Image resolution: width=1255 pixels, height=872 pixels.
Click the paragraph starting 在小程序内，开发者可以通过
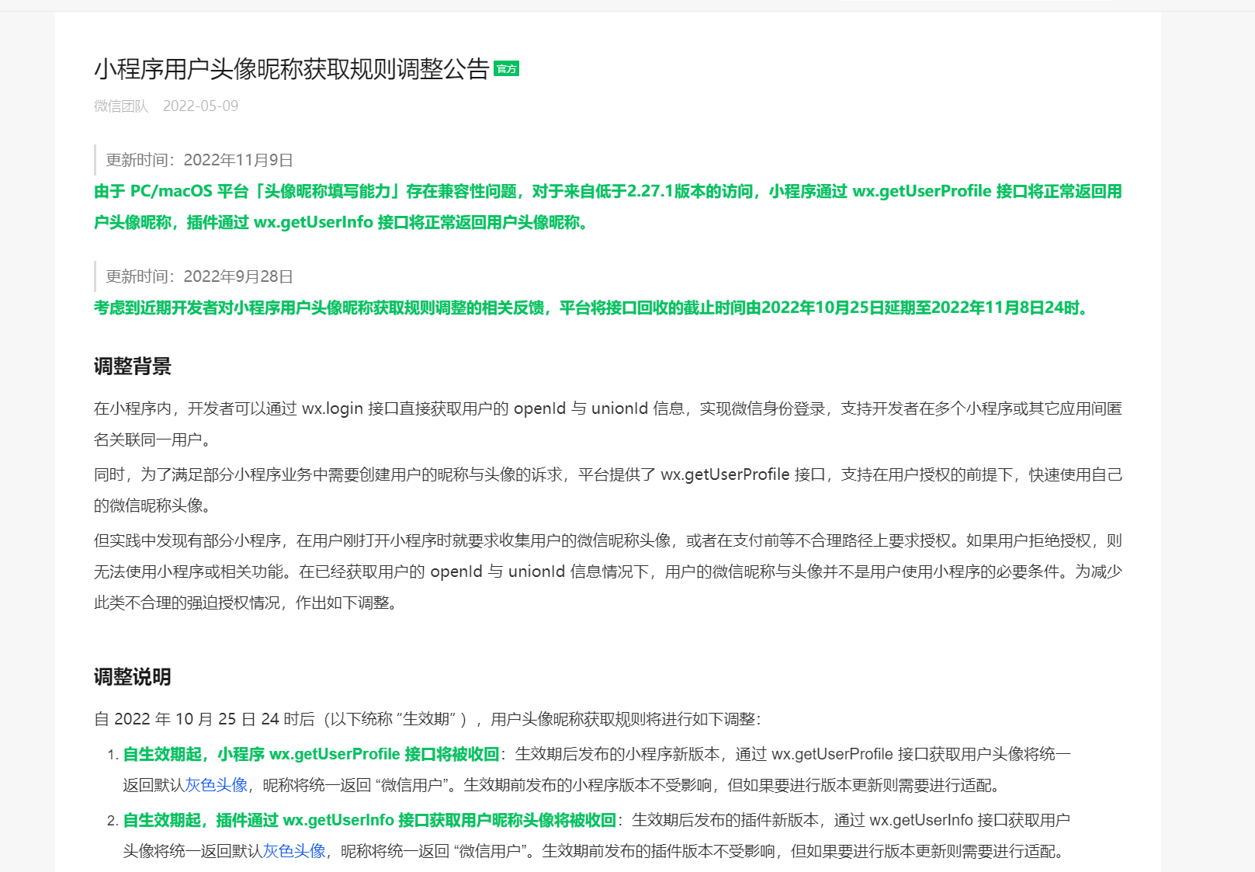(608, 424)
